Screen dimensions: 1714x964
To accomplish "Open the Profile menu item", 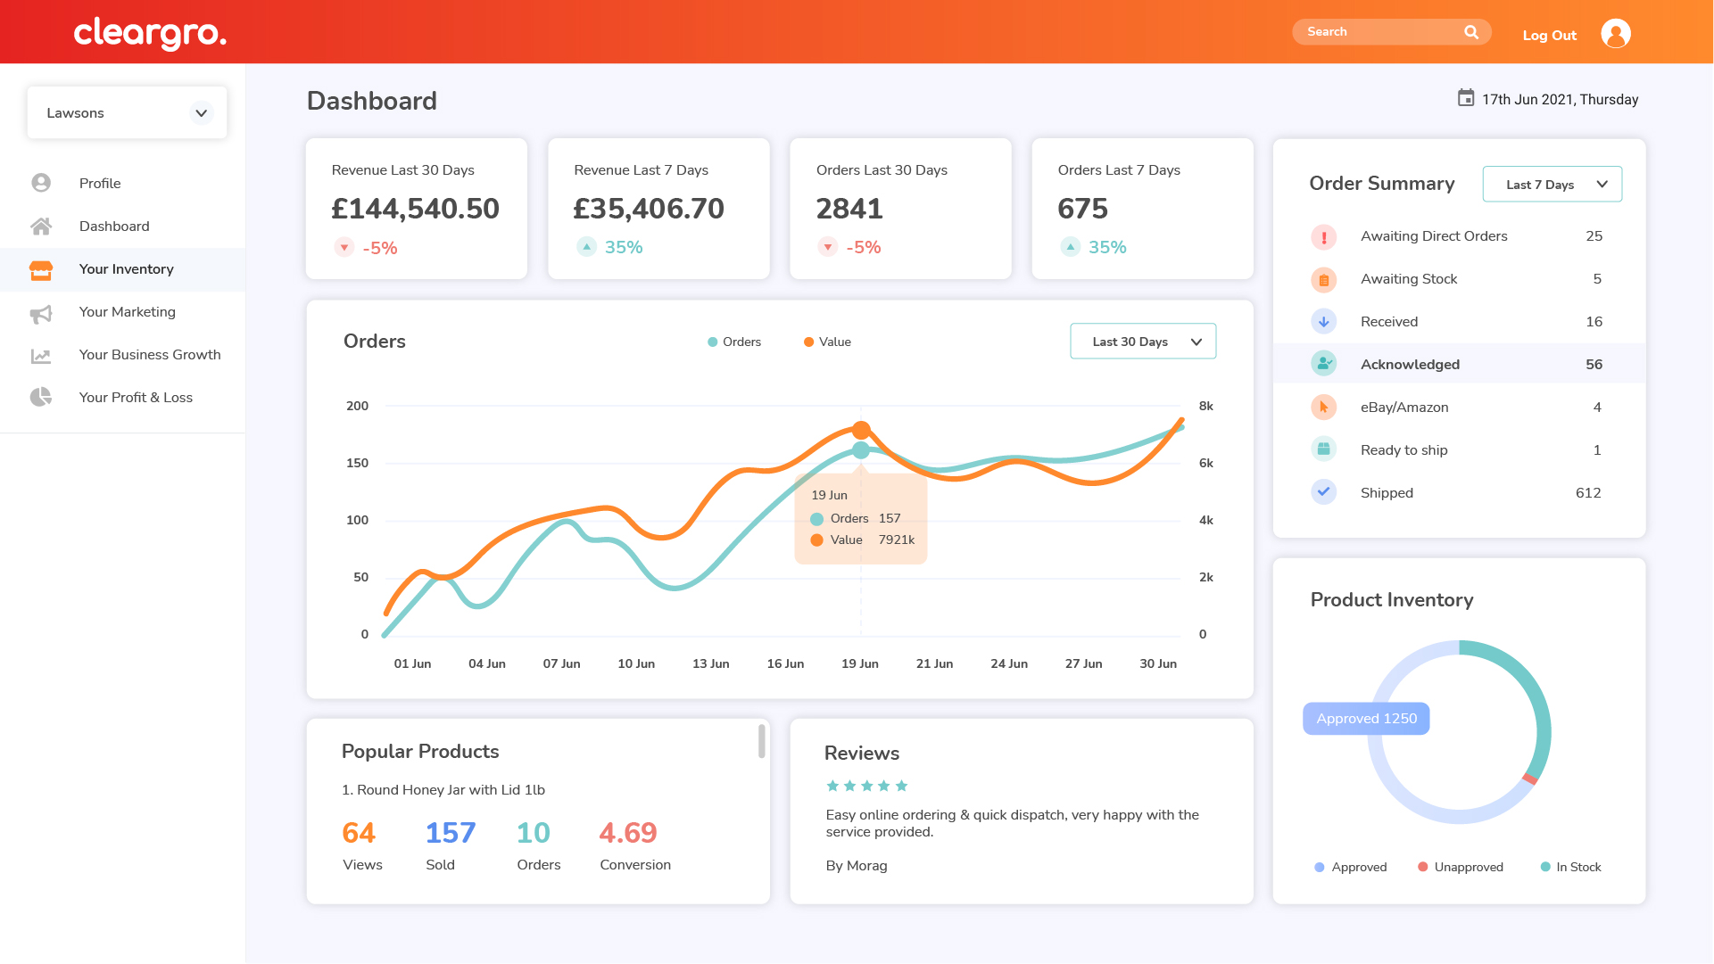I will tap(100, 184).
